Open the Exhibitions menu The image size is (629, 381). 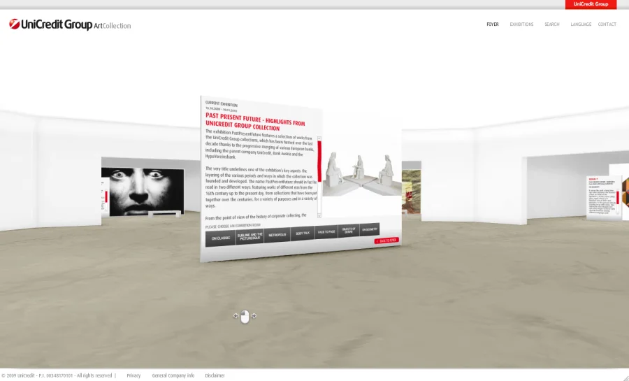pos(521,24)
